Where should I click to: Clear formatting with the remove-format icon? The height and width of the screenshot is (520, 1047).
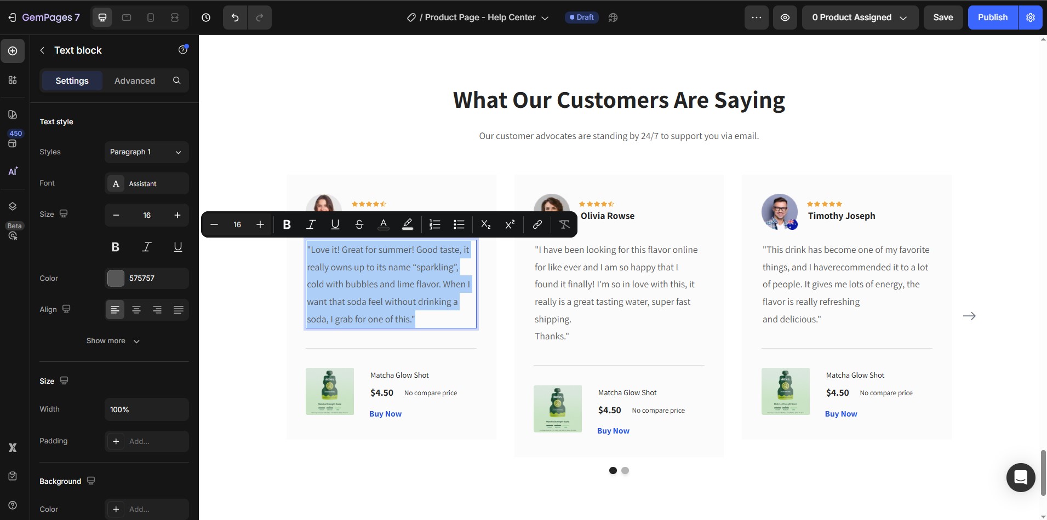[x=564, y=224]
